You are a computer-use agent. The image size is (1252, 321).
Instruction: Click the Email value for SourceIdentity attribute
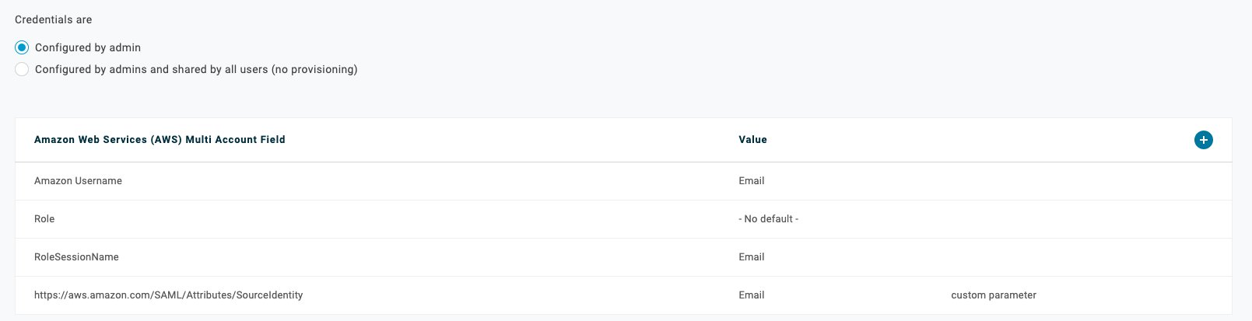[752, 295]
